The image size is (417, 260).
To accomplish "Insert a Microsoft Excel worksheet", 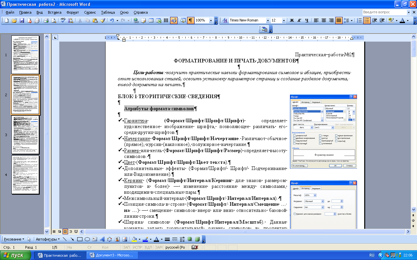I will click(x=159, y=20).
